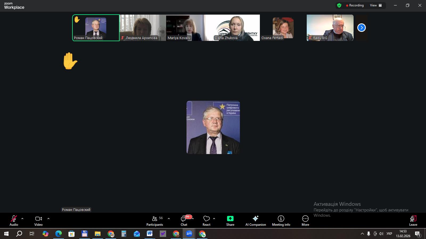Unmute the microphone with Audio button
This screenshot has width=426, height=239.
(x=14, y=220)
